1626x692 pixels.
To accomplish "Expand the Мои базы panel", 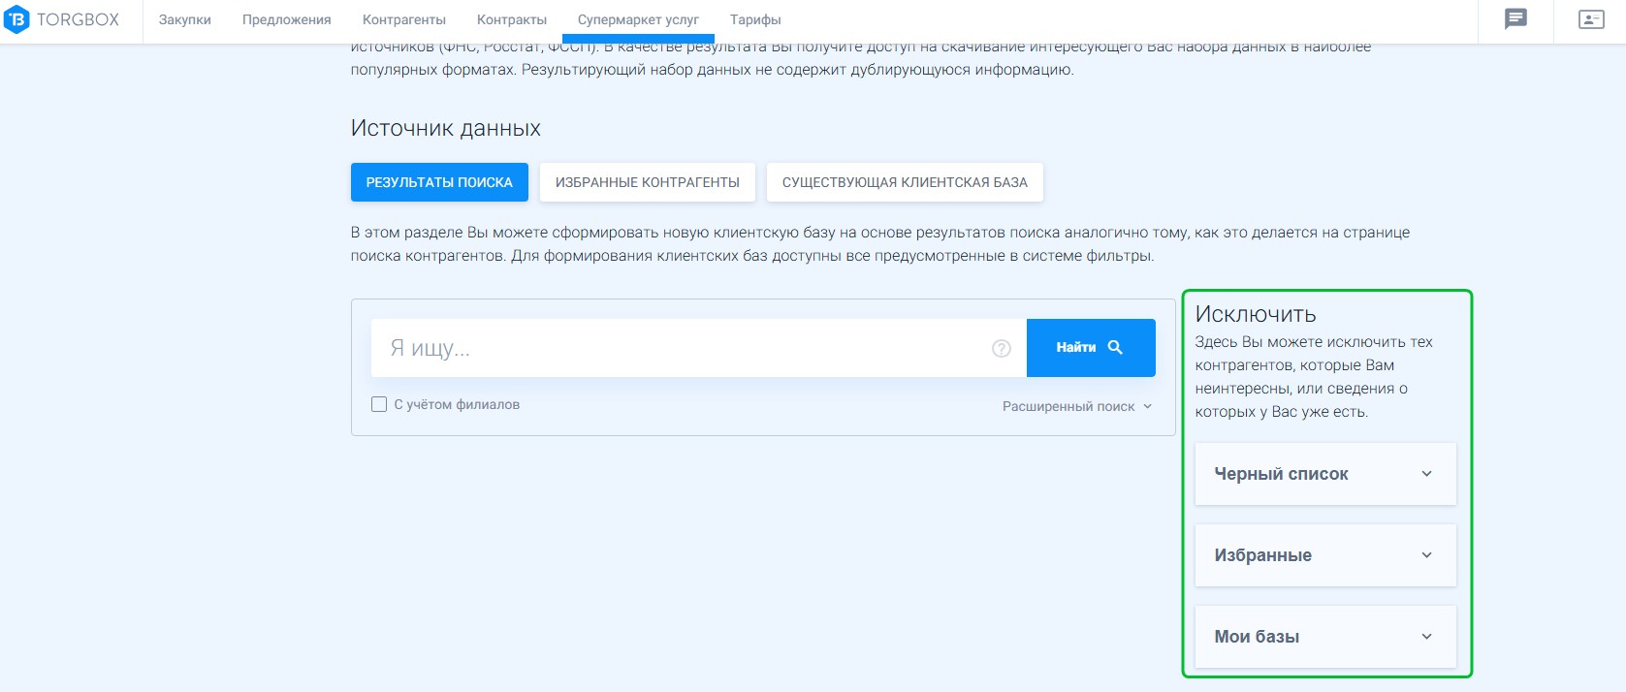I will click(1325, 637).
